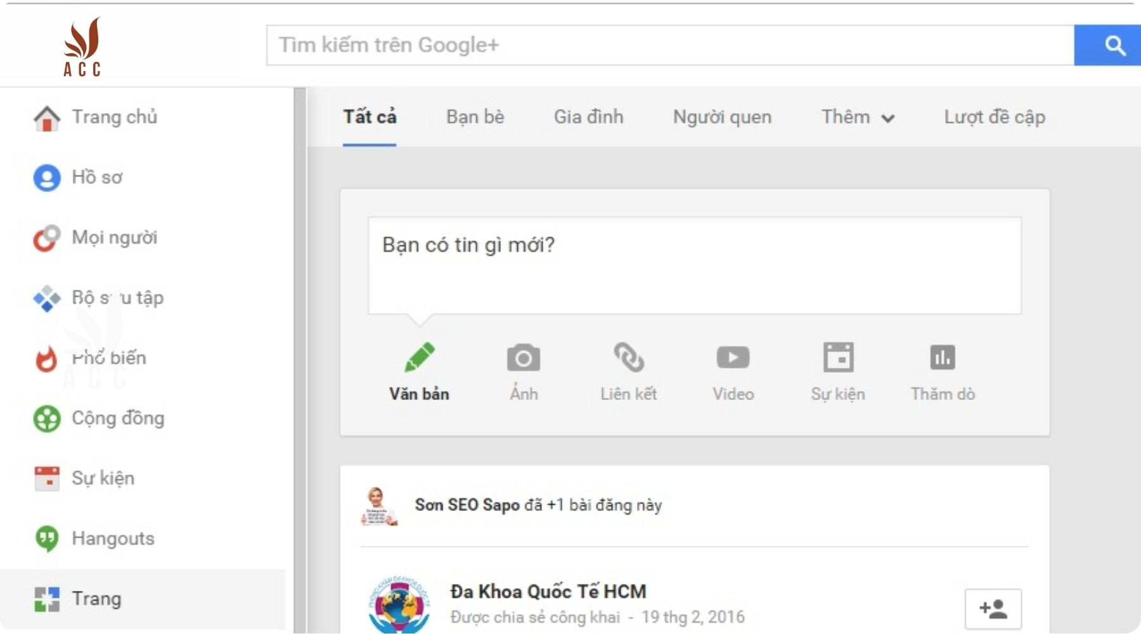The width and height of the screenshot is (1141, 634).
Task: Click the '19 thg 2, 2016' timestamp
Action: (x=693, y=617)
